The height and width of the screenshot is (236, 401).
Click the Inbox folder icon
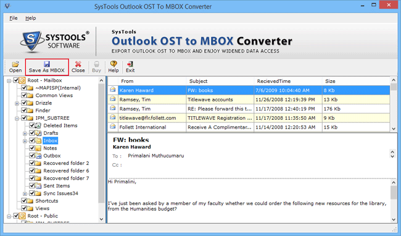[x=38, y=140]
